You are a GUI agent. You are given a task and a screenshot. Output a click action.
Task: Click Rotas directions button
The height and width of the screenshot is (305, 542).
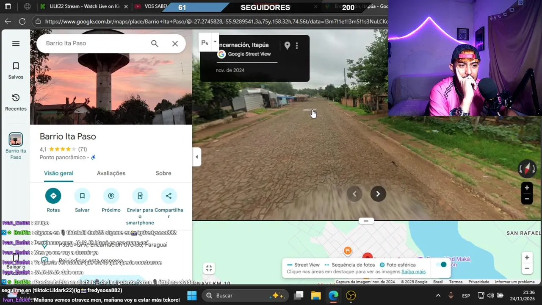click(x=53, y=200)
